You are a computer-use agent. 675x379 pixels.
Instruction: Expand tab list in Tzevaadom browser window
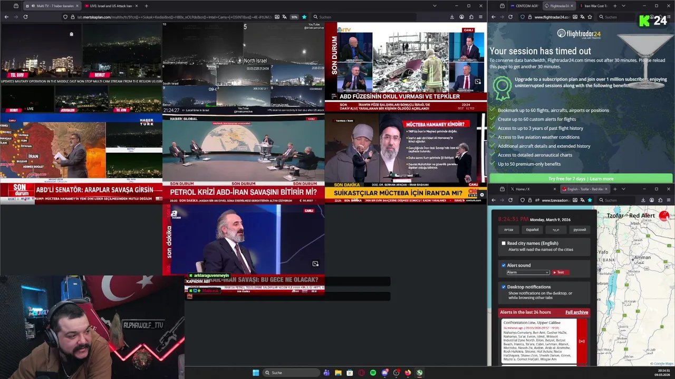click(x=623, y=189)
